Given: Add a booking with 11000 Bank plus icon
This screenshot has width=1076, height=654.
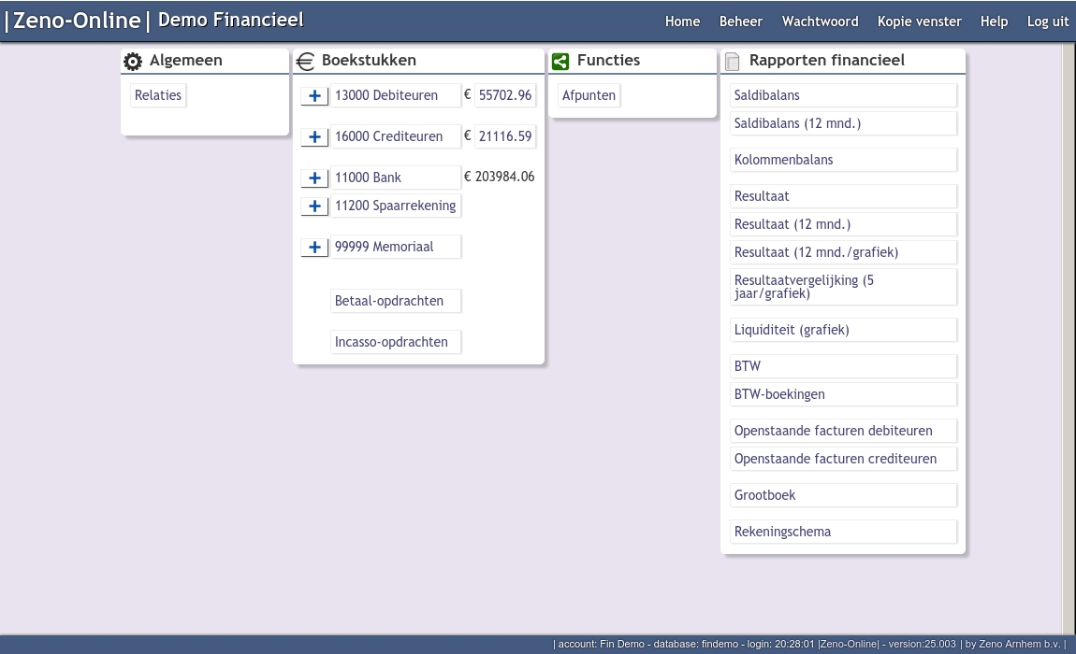Looking at the screenshot, I should (314, 178).
